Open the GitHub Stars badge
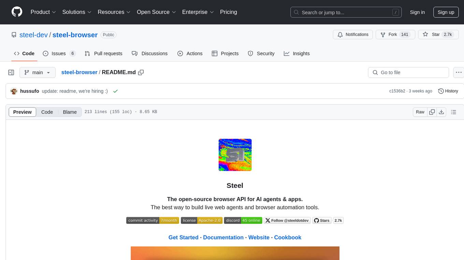464x260 pixels. coord(322,221)
